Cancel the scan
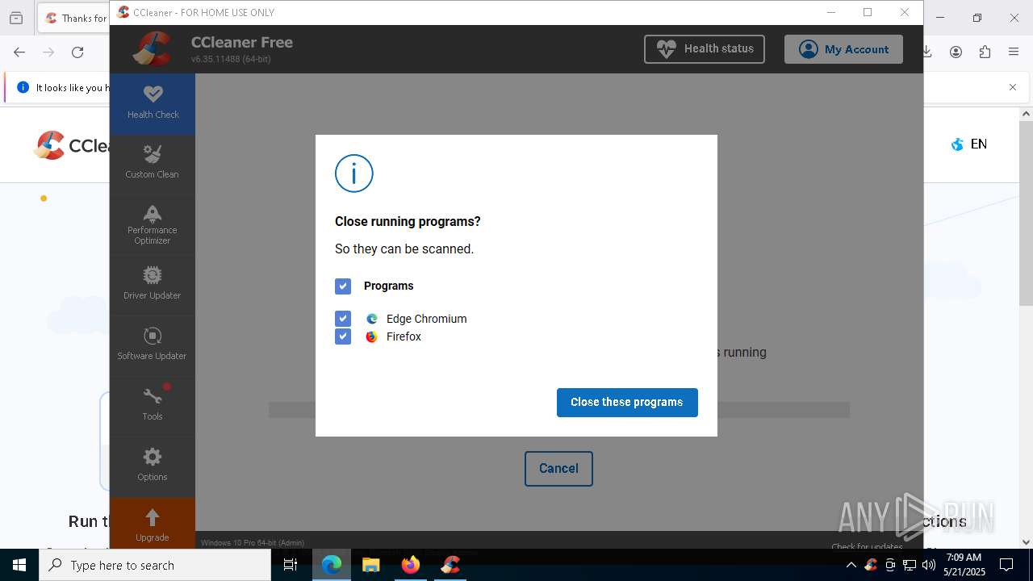The height and width of the screenshot is (581, 1033). coord(558,469)
